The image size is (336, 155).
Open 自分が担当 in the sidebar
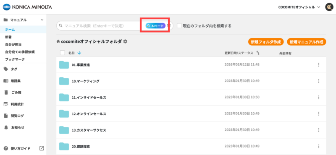(x=13, y=44)
